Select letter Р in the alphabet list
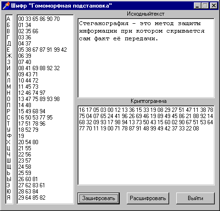The image size is (220, 211). 9,111
